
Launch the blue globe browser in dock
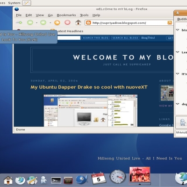[20, 180]
